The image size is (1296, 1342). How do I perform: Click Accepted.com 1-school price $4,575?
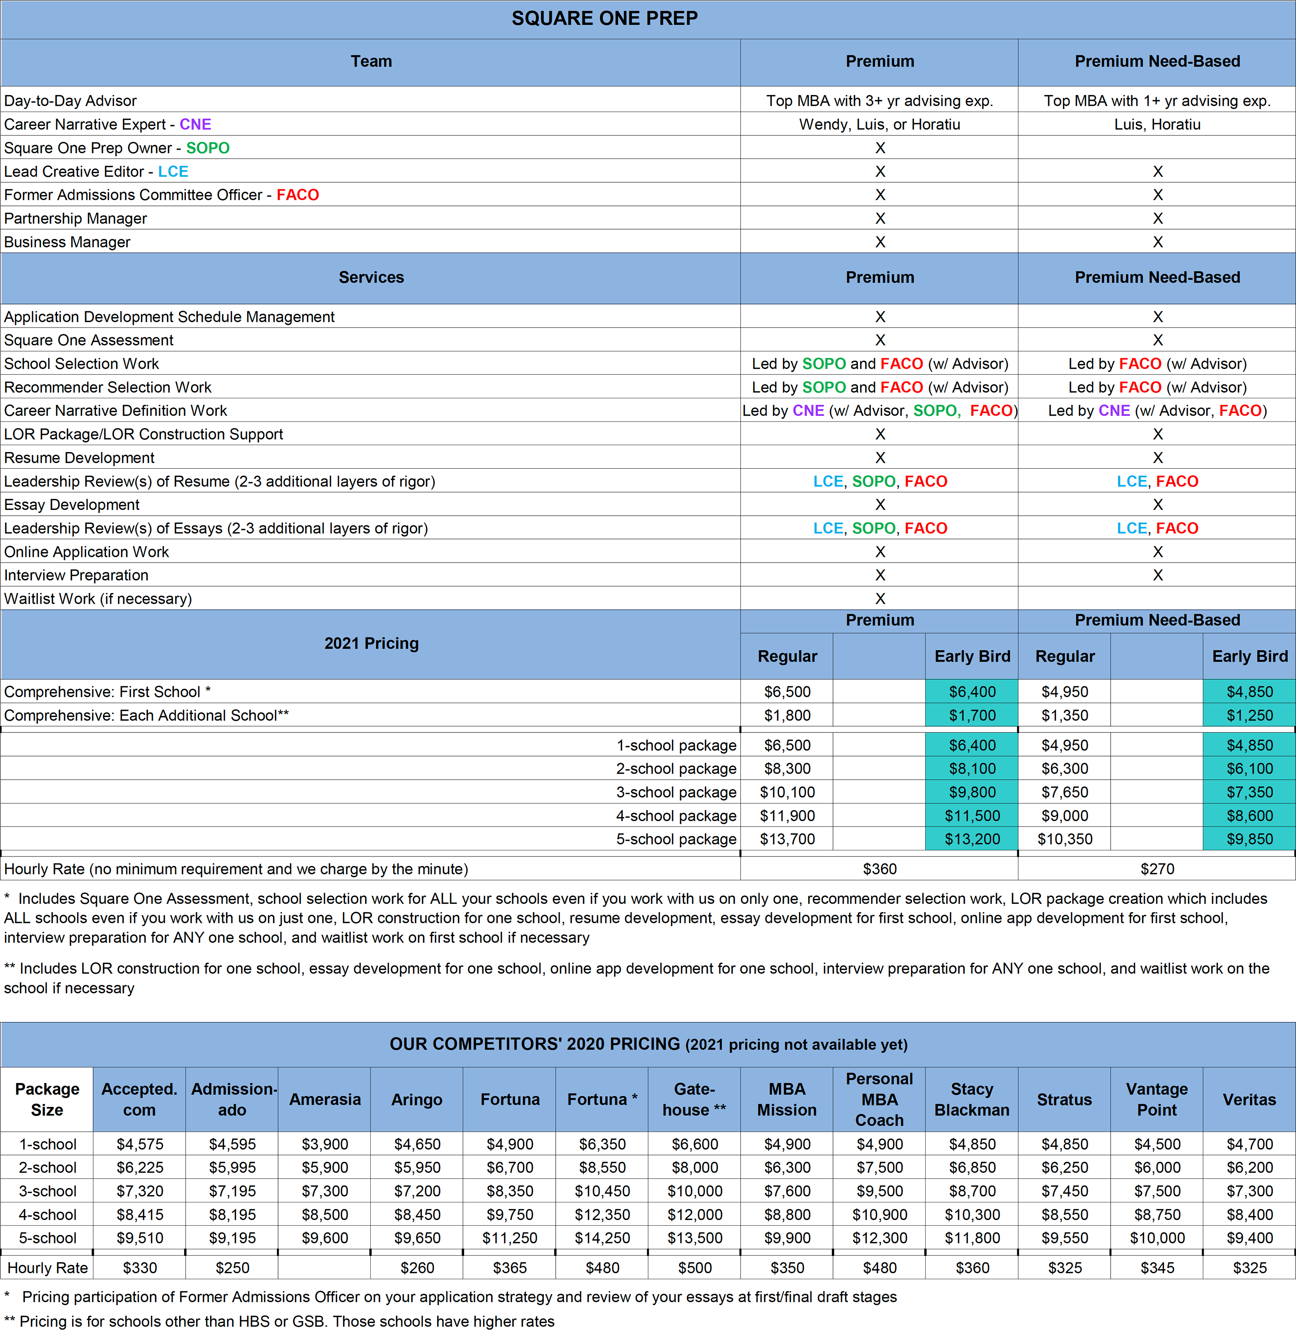click(140, 1144)
